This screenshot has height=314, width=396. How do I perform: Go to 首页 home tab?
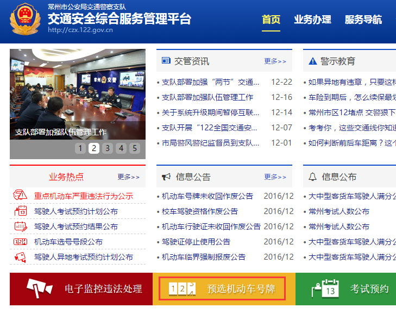(271, 20)
